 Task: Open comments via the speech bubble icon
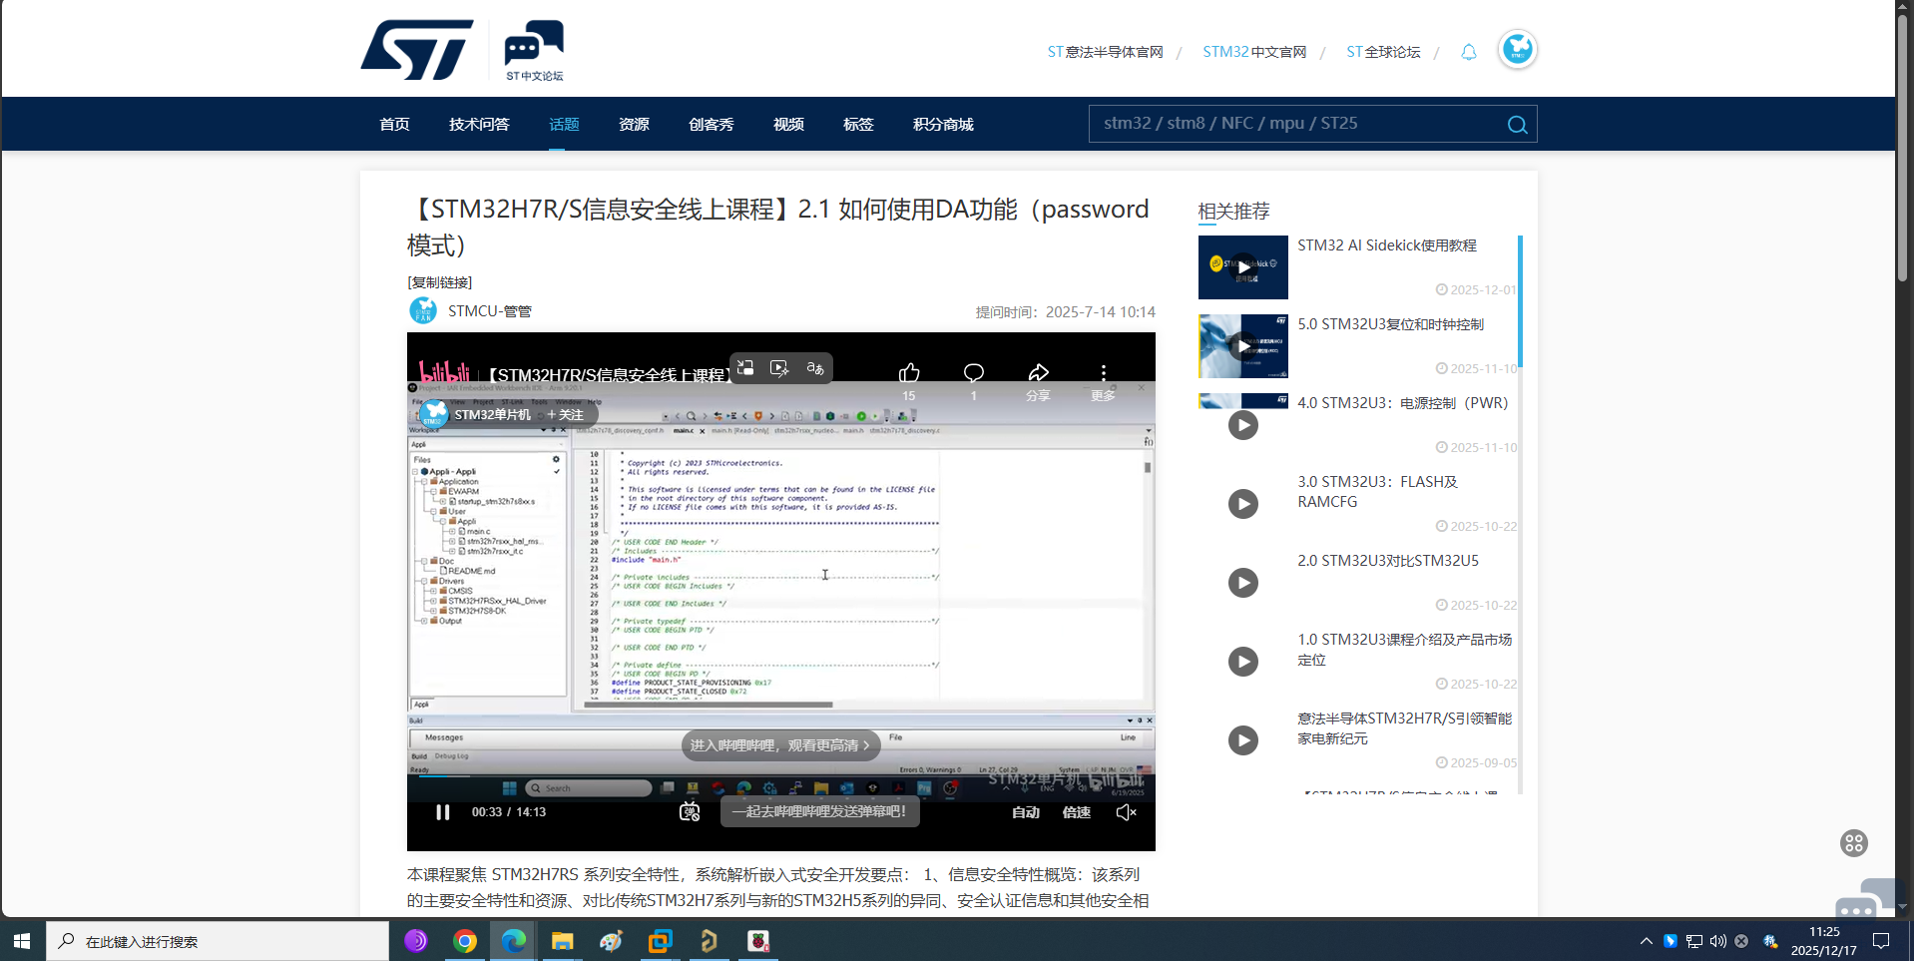coord(974,373)
